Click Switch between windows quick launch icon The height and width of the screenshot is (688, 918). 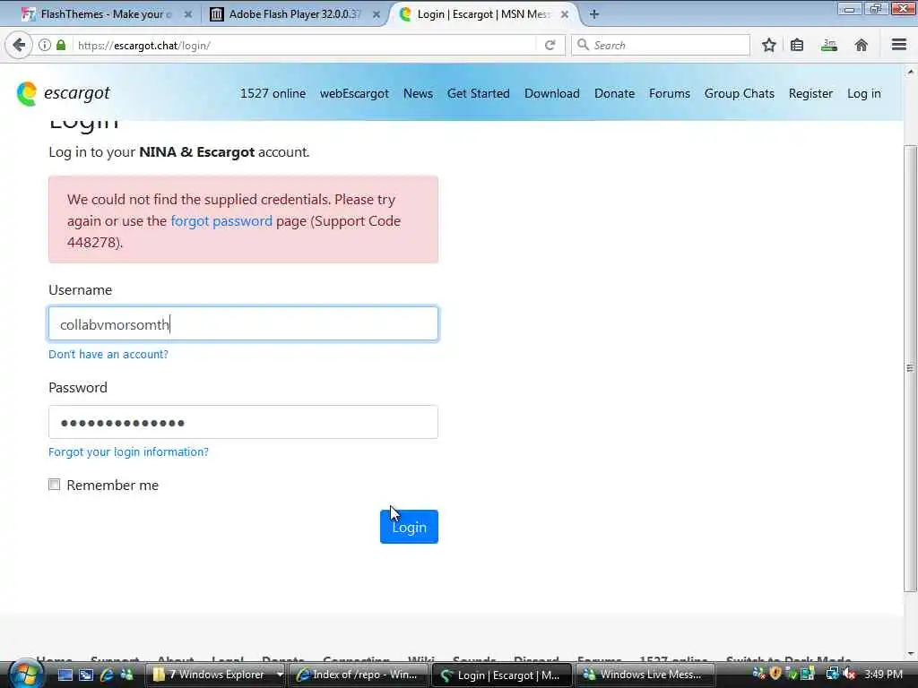click(86, 675)
